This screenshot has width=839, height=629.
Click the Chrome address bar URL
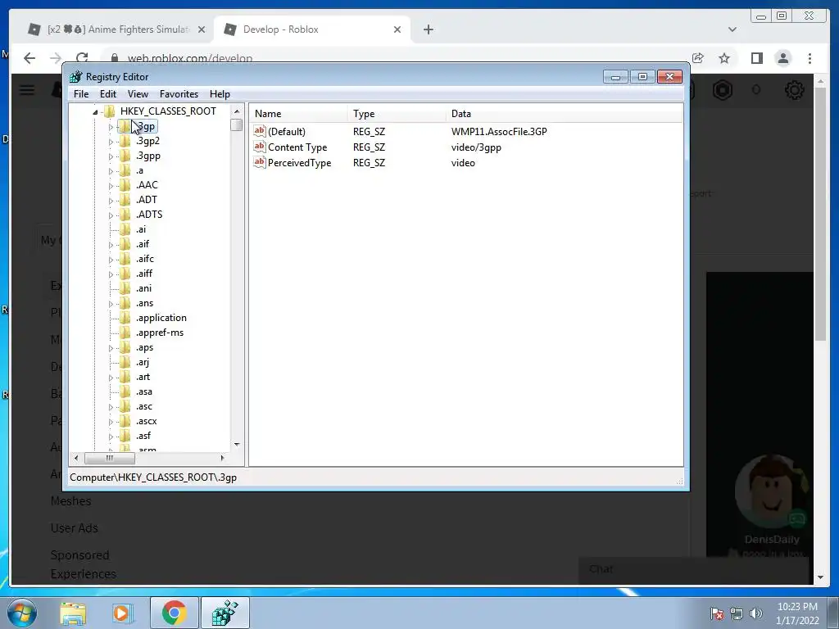point(189,58)
